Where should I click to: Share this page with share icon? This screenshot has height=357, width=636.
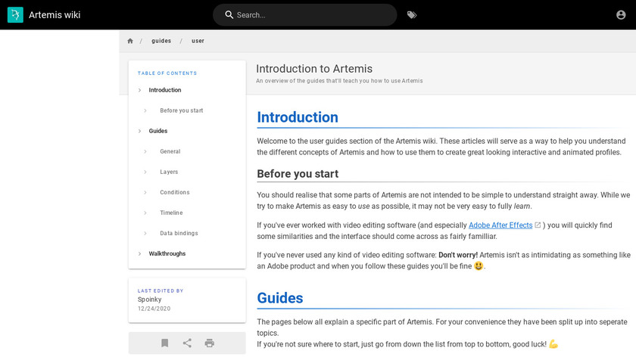tap(187, 343)
